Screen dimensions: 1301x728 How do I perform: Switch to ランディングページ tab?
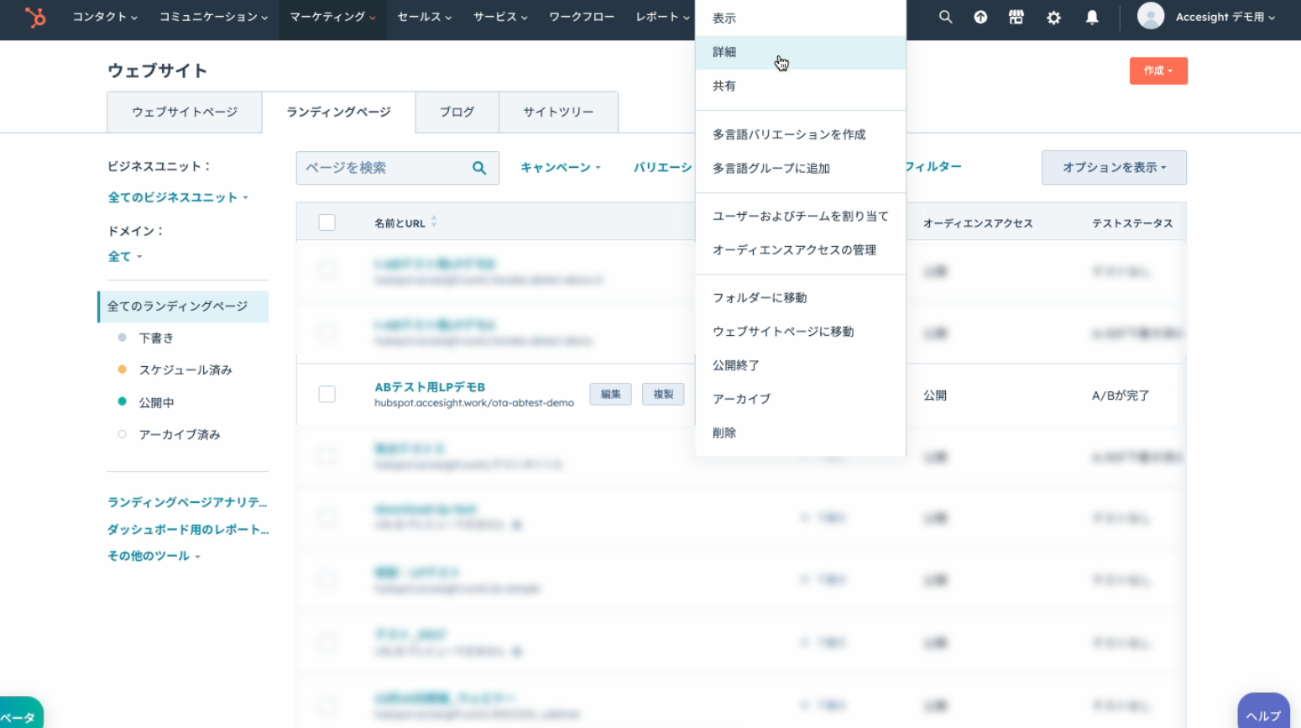[339, 112]
